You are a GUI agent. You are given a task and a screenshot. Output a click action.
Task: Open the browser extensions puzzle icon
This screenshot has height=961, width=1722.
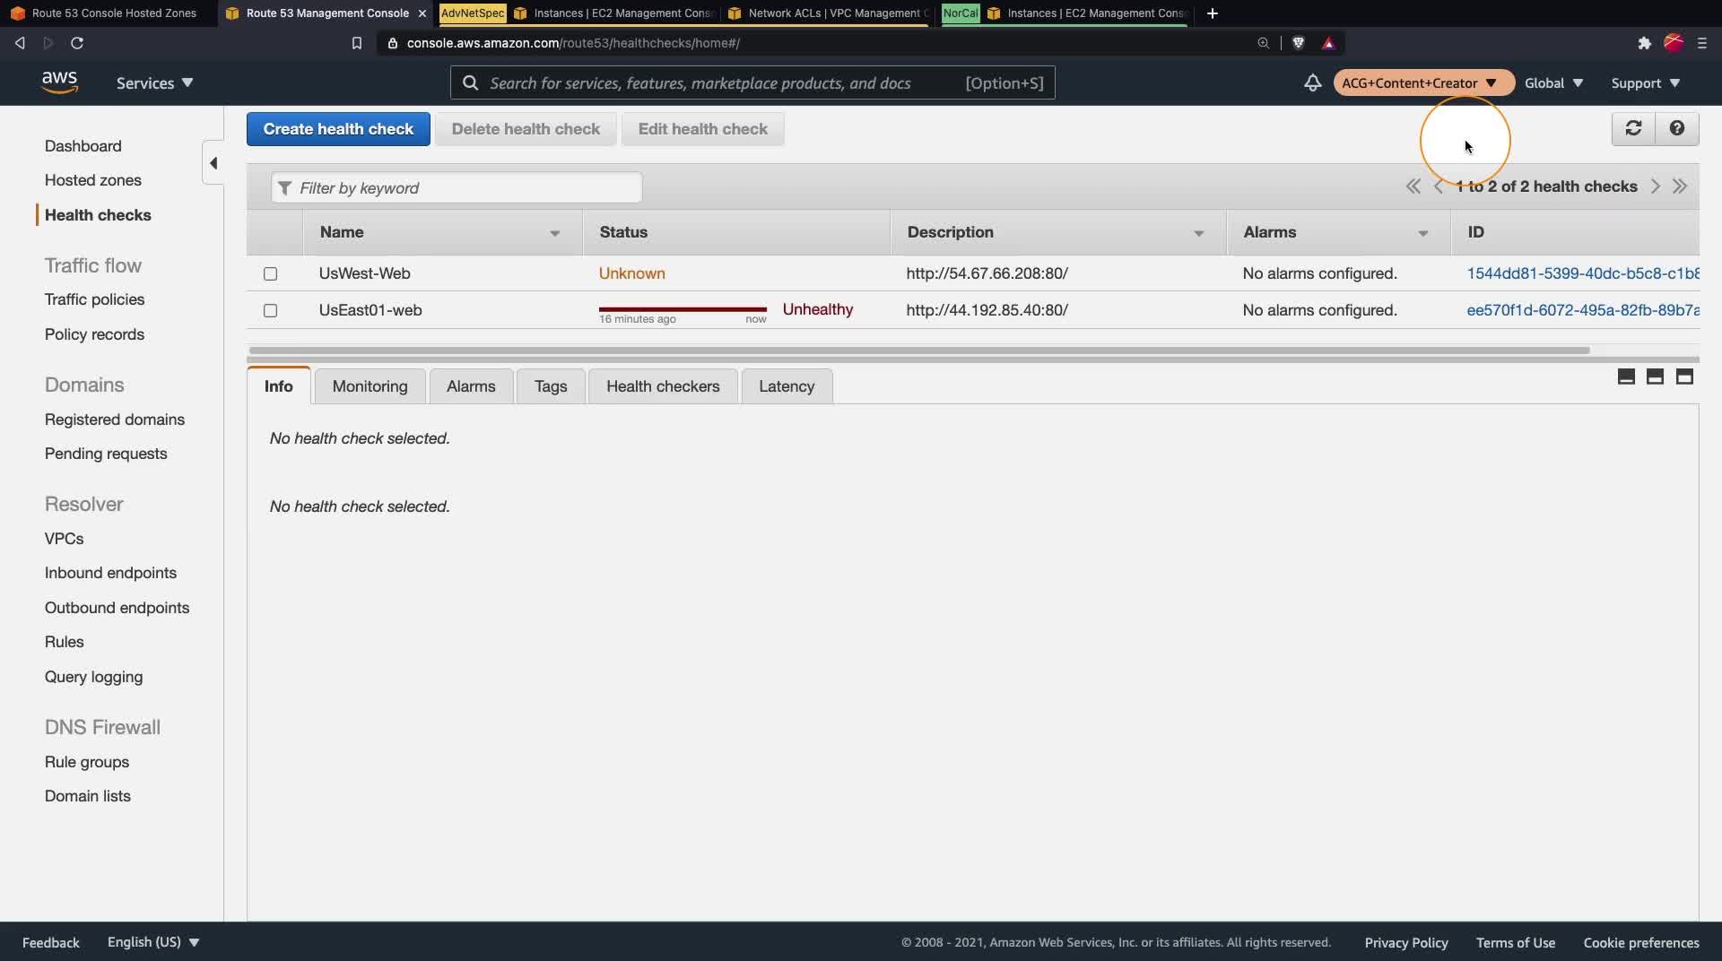pyautogui.click(x=1644, y=43)
